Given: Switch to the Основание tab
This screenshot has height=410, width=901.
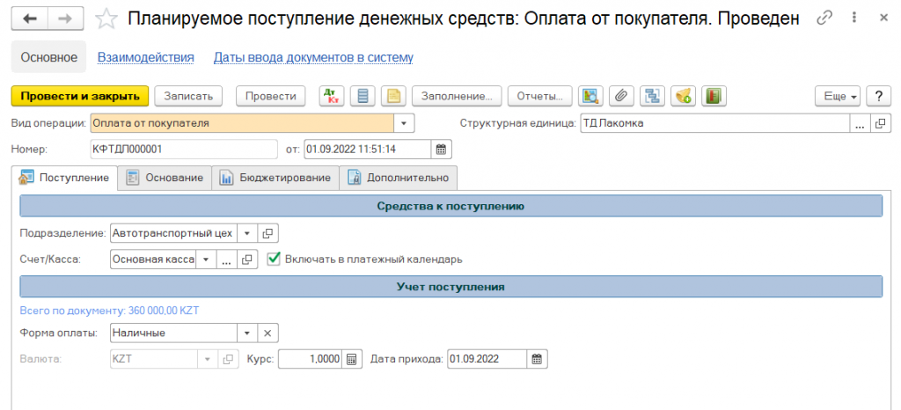Looking at the screenshot, I should coord(165,177).
